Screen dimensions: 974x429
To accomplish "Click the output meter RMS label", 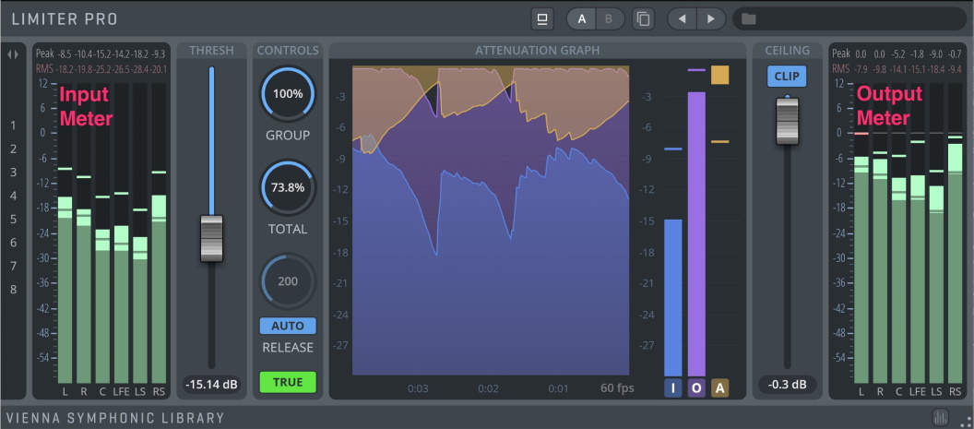I will click(x=840, y=69).
